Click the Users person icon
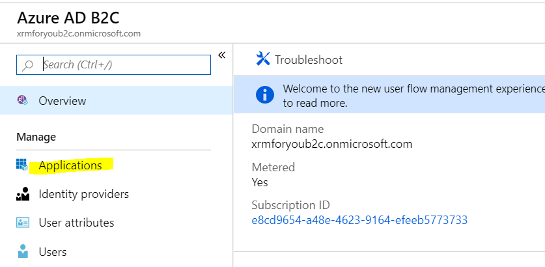The image size is (545, 267). (x=23, y=251)
